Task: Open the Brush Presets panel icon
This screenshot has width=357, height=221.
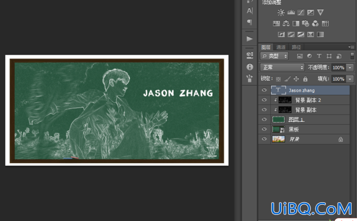Action: pyautogui.click(x=250, y=79)
